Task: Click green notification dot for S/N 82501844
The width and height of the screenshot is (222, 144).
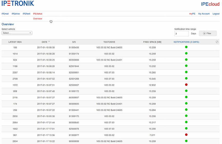Action: pos(186,66)
